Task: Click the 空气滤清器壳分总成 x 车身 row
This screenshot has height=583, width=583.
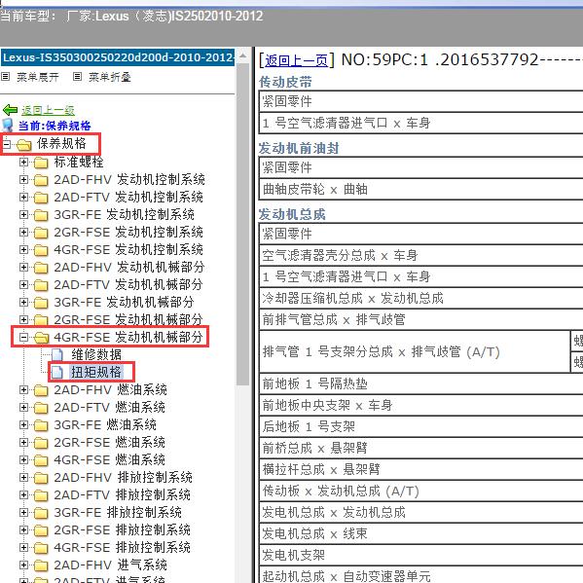Action: [420, 255]
